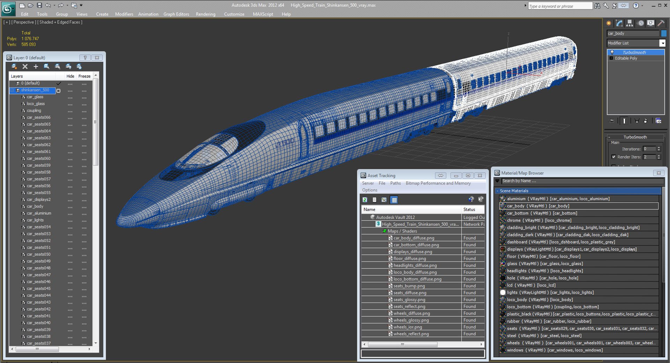
Task: Make unique icon below modifier stack
Action: point(637,121)
